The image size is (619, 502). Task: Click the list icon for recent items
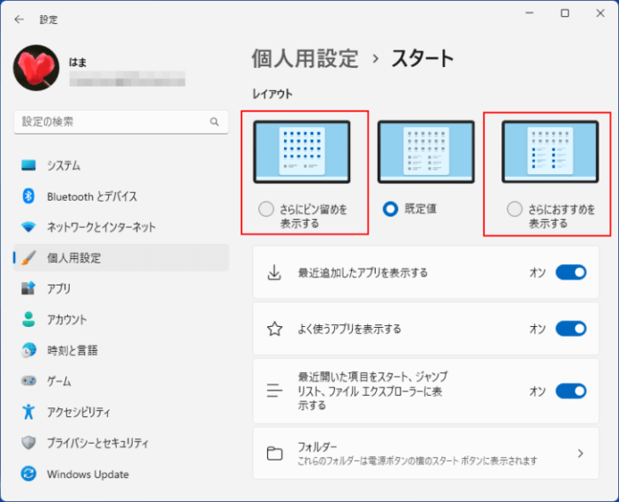point(275,391)
